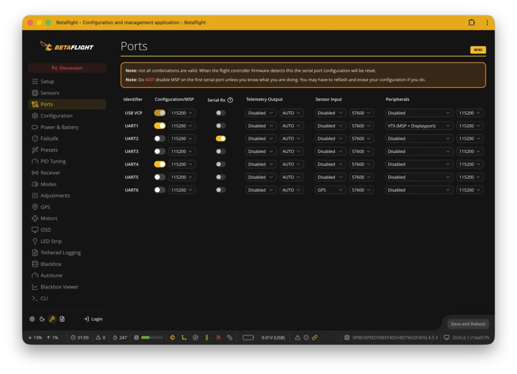
Task: Click the red GPS satellite status icon
Action: click(218, 338)
